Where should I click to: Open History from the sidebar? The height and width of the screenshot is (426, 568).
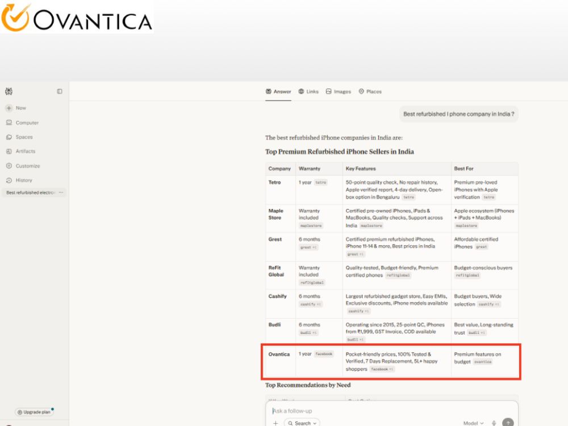[x=19, y=180]
